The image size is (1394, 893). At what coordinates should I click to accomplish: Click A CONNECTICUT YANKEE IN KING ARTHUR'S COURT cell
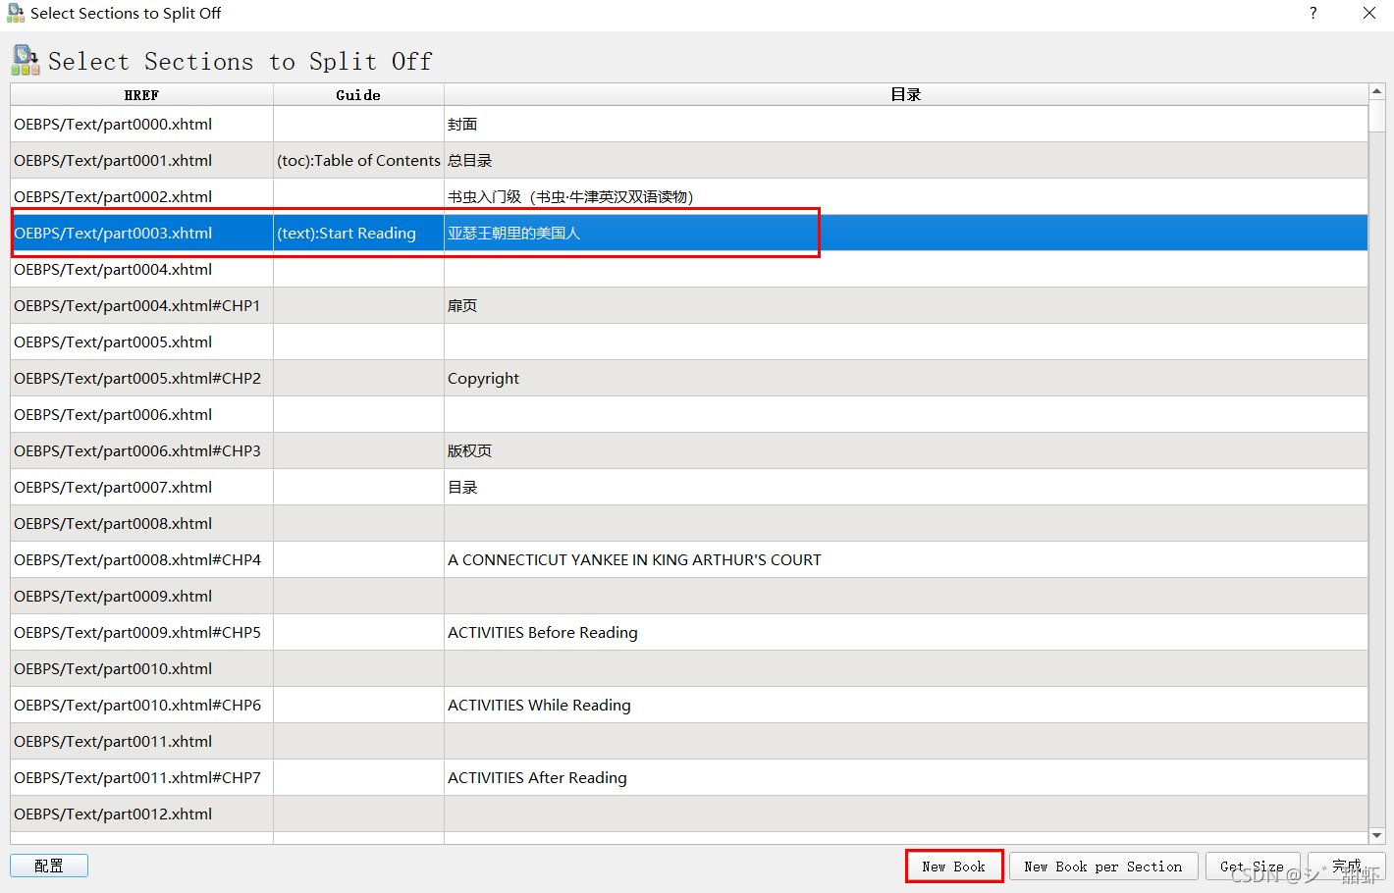[905, 559]
